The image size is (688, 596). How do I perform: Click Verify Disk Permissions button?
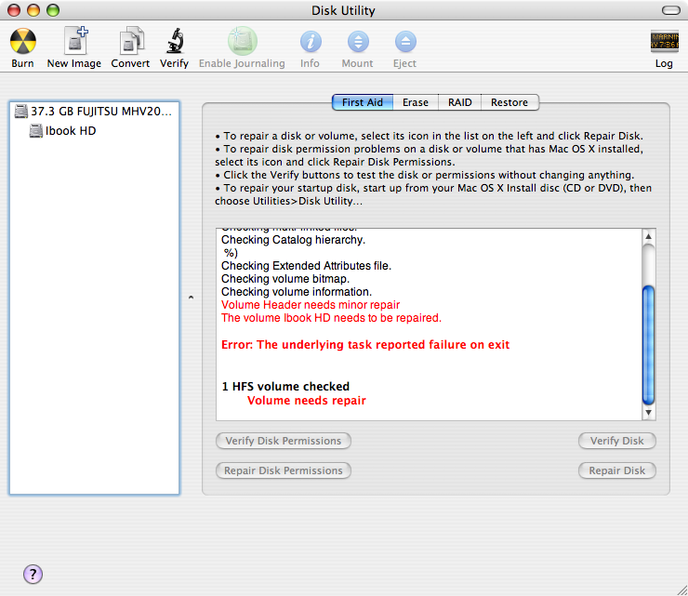284,441
